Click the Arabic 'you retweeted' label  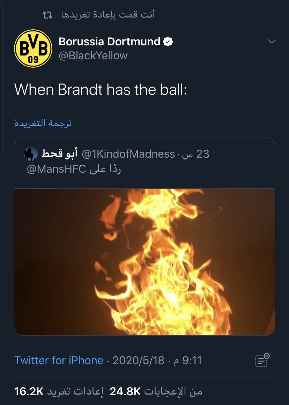coord(108,15)
